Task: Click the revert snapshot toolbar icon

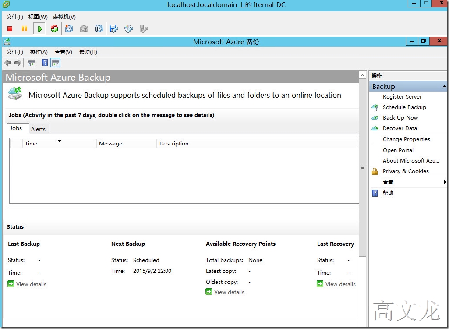Action: [x=84, y=28]
